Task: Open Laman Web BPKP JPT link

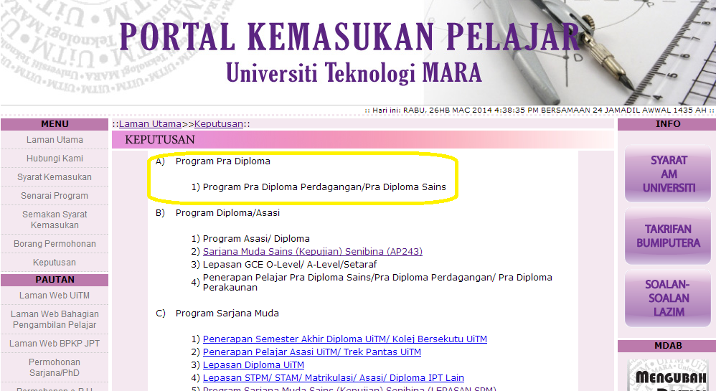Action: click(55, 344)
